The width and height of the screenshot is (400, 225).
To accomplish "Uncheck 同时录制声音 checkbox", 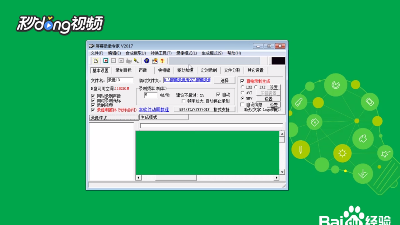I will 93,96.
